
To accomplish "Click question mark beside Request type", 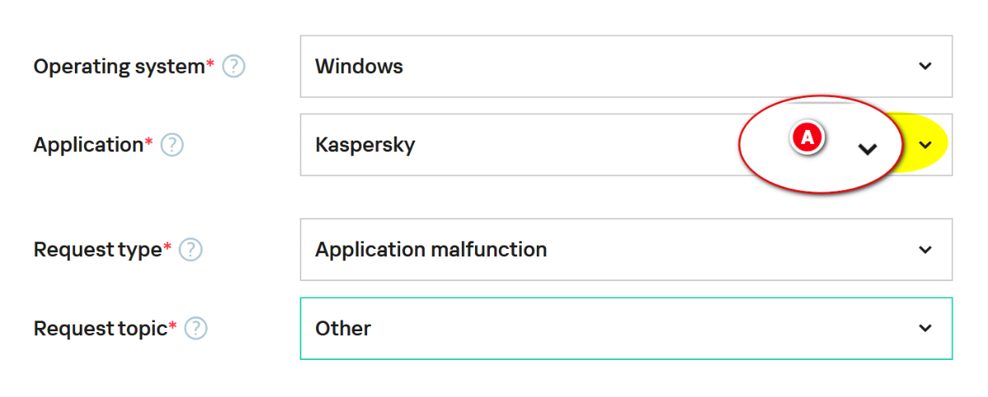I will [191, 250].
